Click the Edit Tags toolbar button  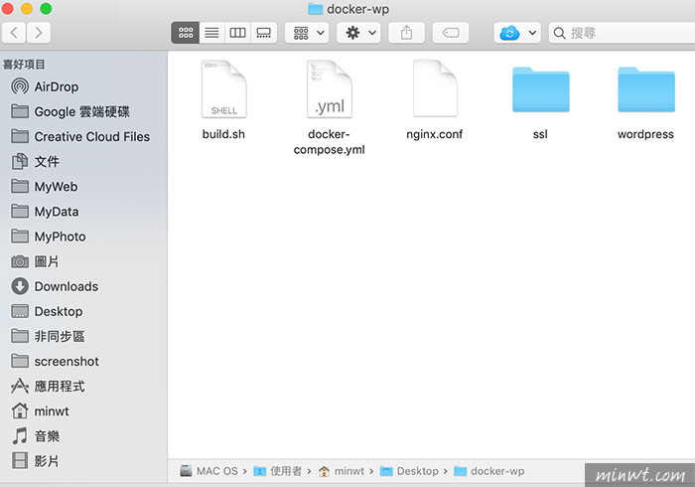451,33
